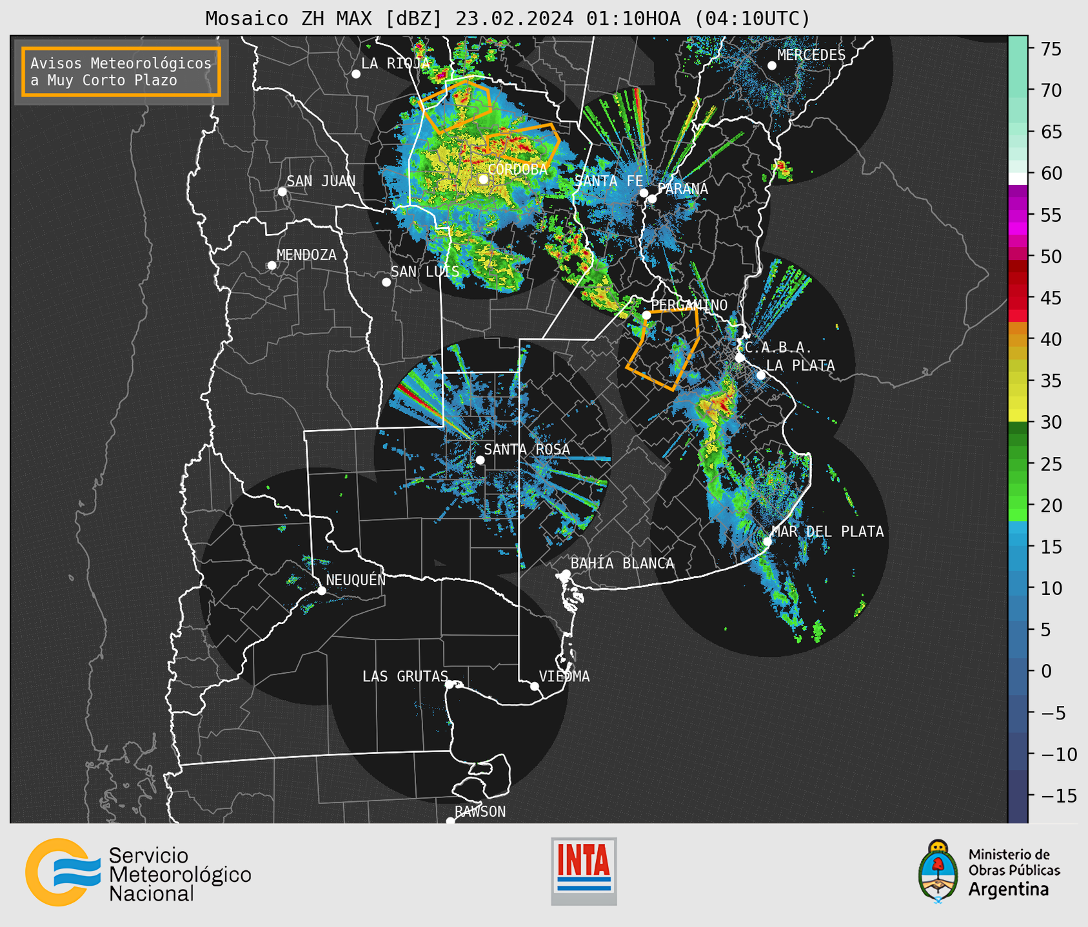Click the white dot marker for San Juan
This screenshot has height=927, width=1088.
282,191
